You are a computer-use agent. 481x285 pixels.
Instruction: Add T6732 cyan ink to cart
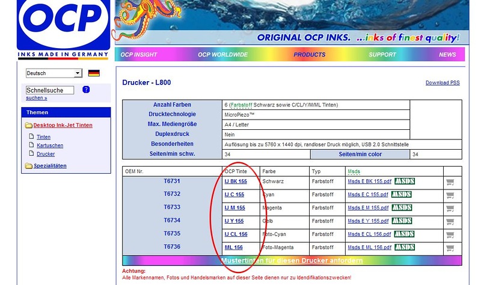[450, 195]
